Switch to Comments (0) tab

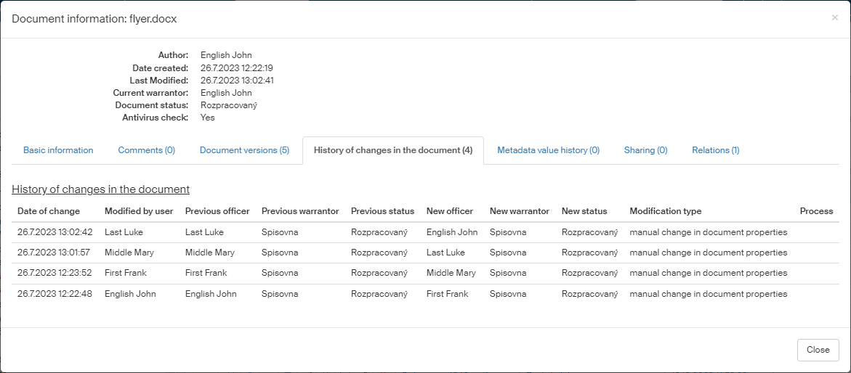pos(146,150)
